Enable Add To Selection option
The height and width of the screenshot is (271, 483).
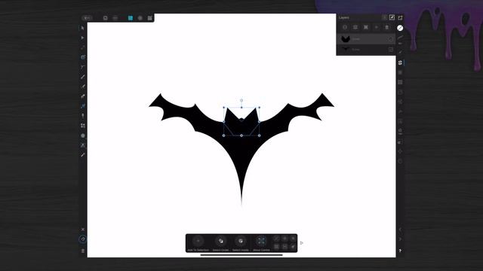tap(198, 243)
